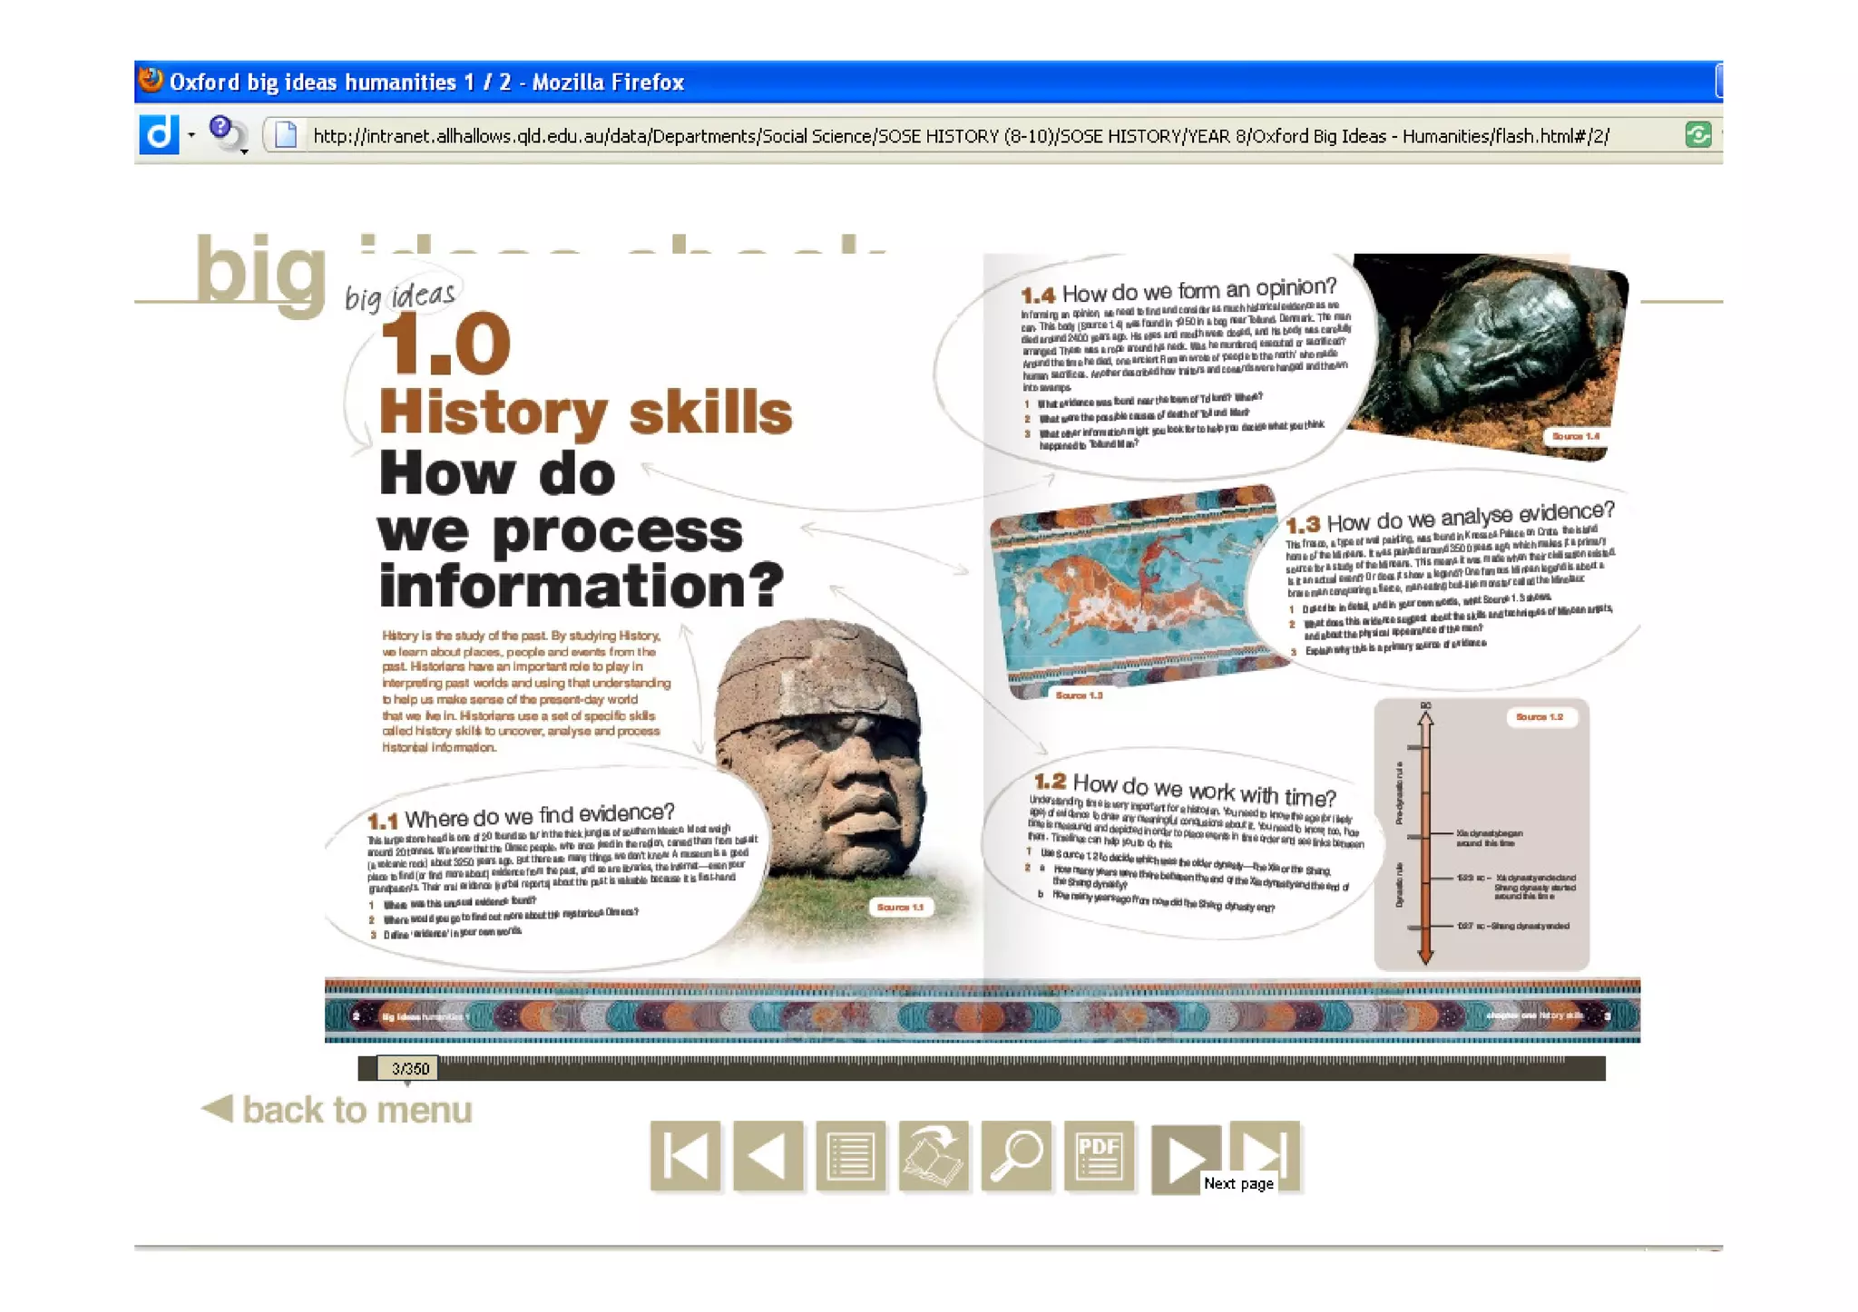Expand the search engine dropdown arrow
This screenshot has height=1312, width=1858.
(191, 135)
